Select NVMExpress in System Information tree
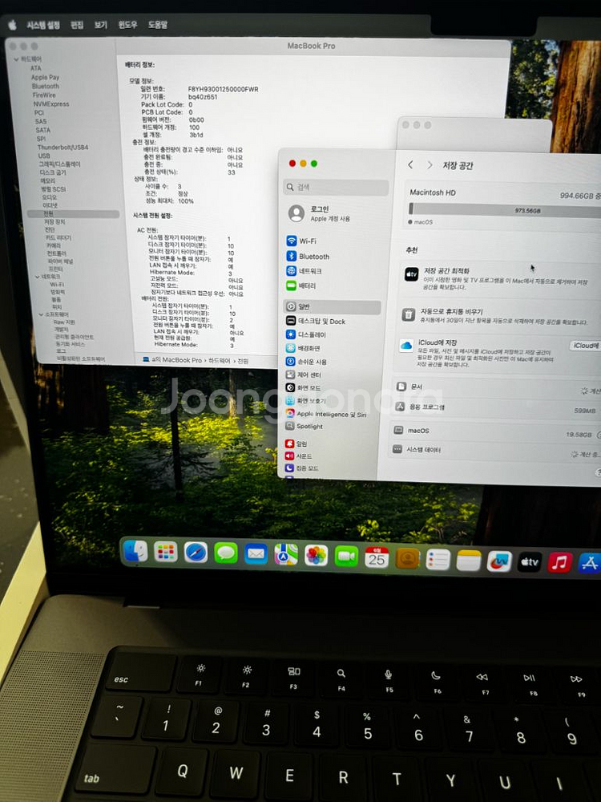 pyautogui.click(x=51, y=103)
